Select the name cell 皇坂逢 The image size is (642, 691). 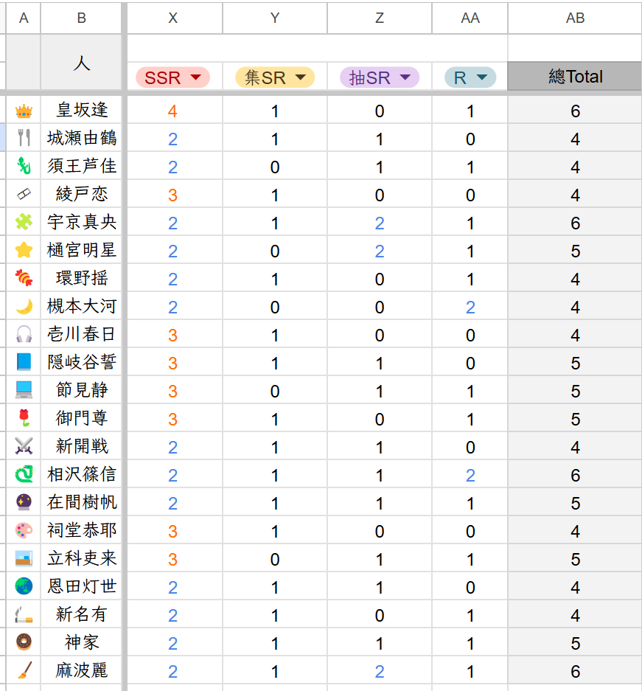click(81, 110)
